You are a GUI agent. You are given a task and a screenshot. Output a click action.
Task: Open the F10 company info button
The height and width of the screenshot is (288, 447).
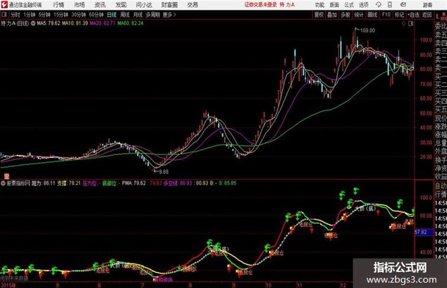386,15
